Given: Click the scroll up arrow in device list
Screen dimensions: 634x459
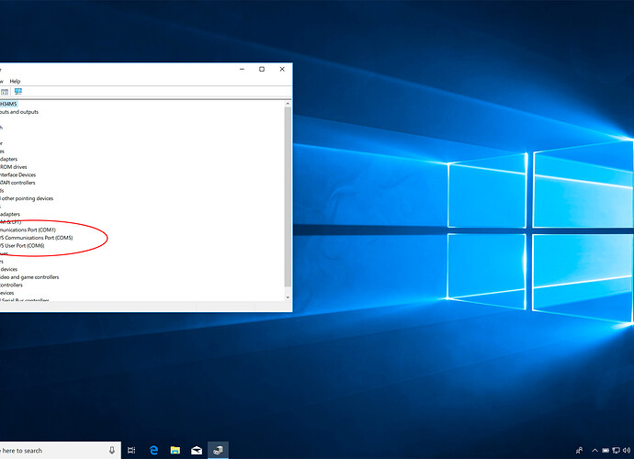Looking at the screenshot, I should pos(288,104).
